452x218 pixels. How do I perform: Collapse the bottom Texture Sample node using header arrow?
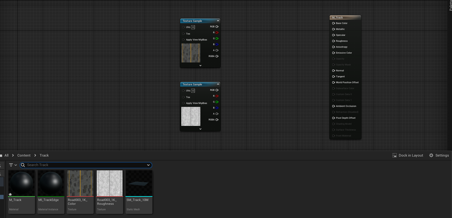[218, 84]
